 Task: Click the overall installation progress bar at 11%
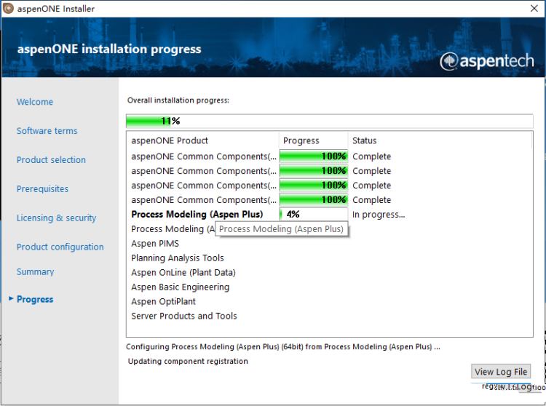click(x=329, y=121)
